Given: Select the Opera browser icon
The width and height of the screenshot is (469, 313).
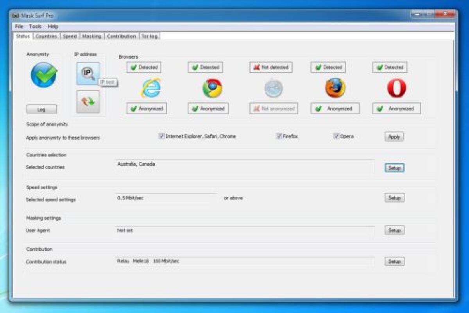Looking at the screenshot, I should pyautogui.click(x=396, y=89).
